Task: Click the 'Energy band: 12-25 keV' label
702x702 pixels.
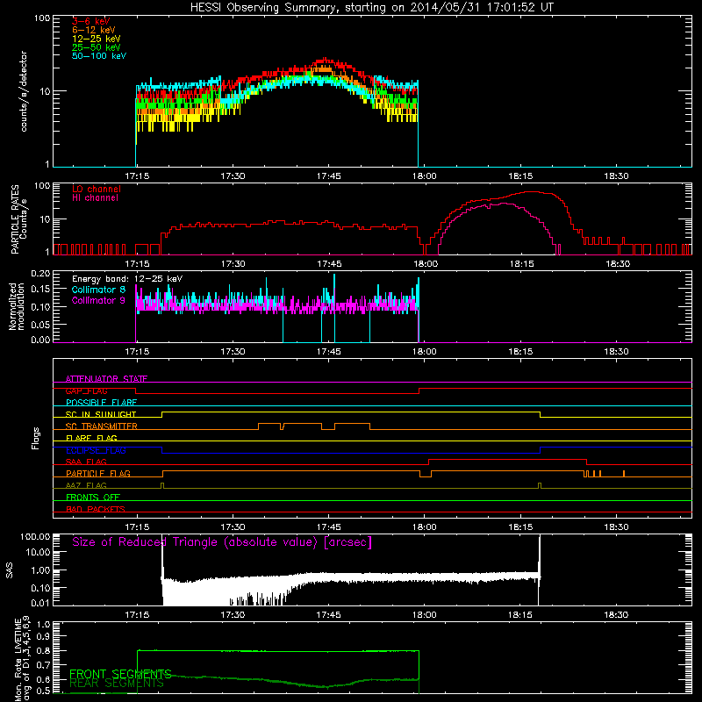Action: point(127,279)
